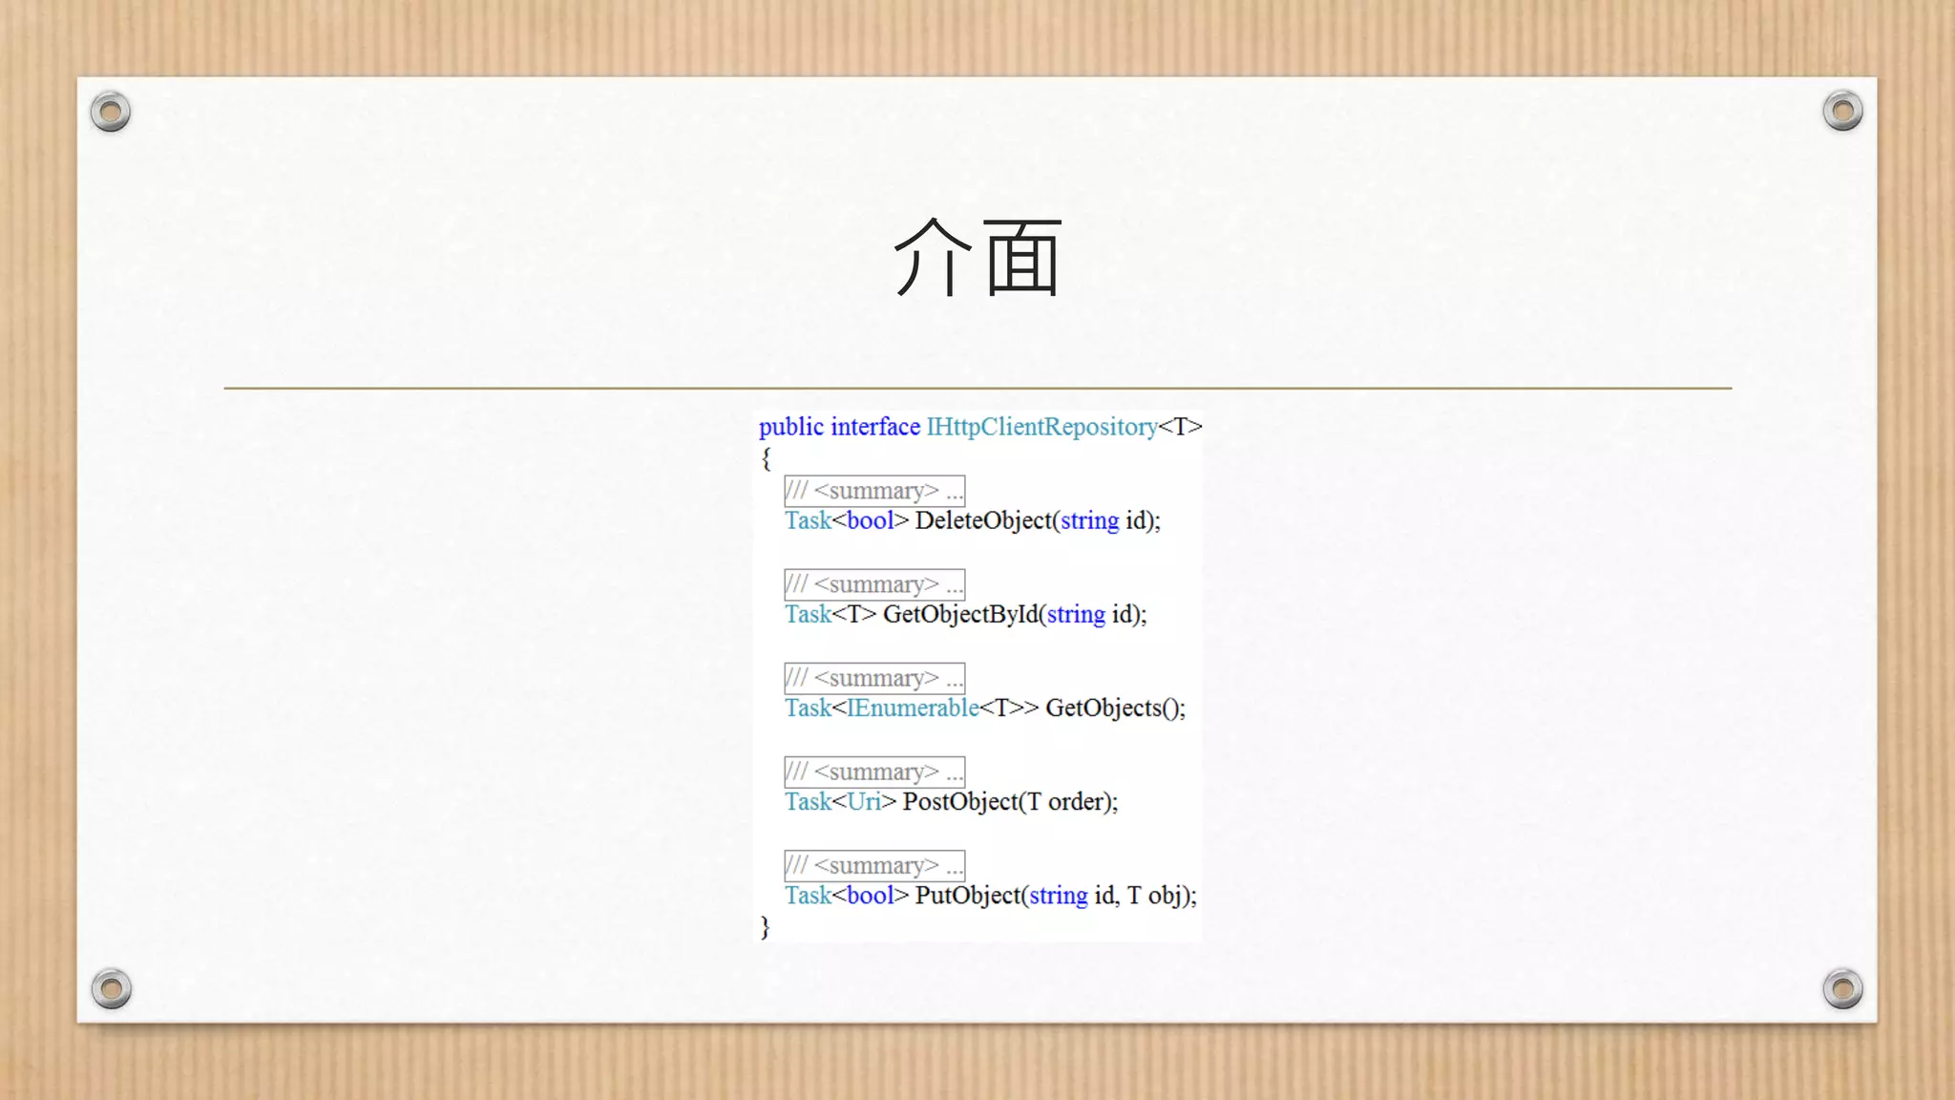Screen dimensions: 1955x1100
Task: Click the horizontal divider line under title
Action: [977, 389]
